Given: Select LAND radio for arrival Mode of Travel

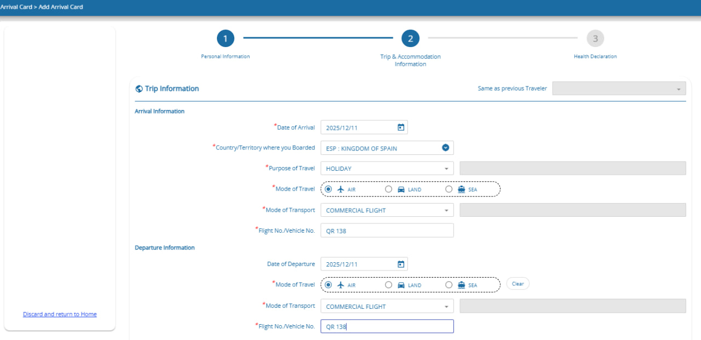Looking at the screenshot, I should tap(389, 189).
